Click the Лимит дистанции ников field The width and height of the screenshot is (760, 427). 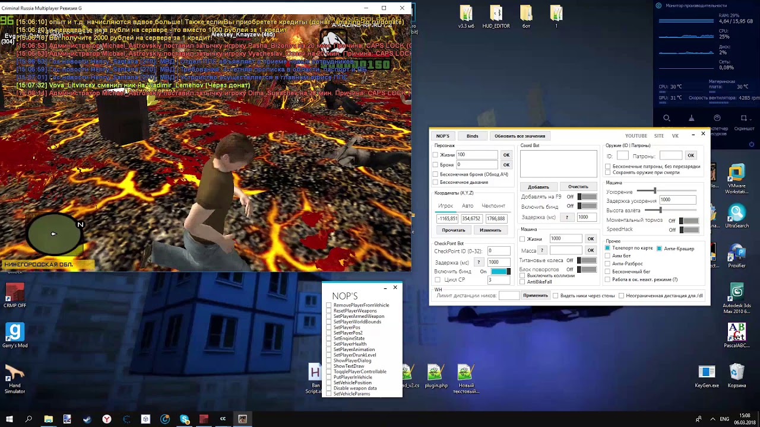pos(509,295)
